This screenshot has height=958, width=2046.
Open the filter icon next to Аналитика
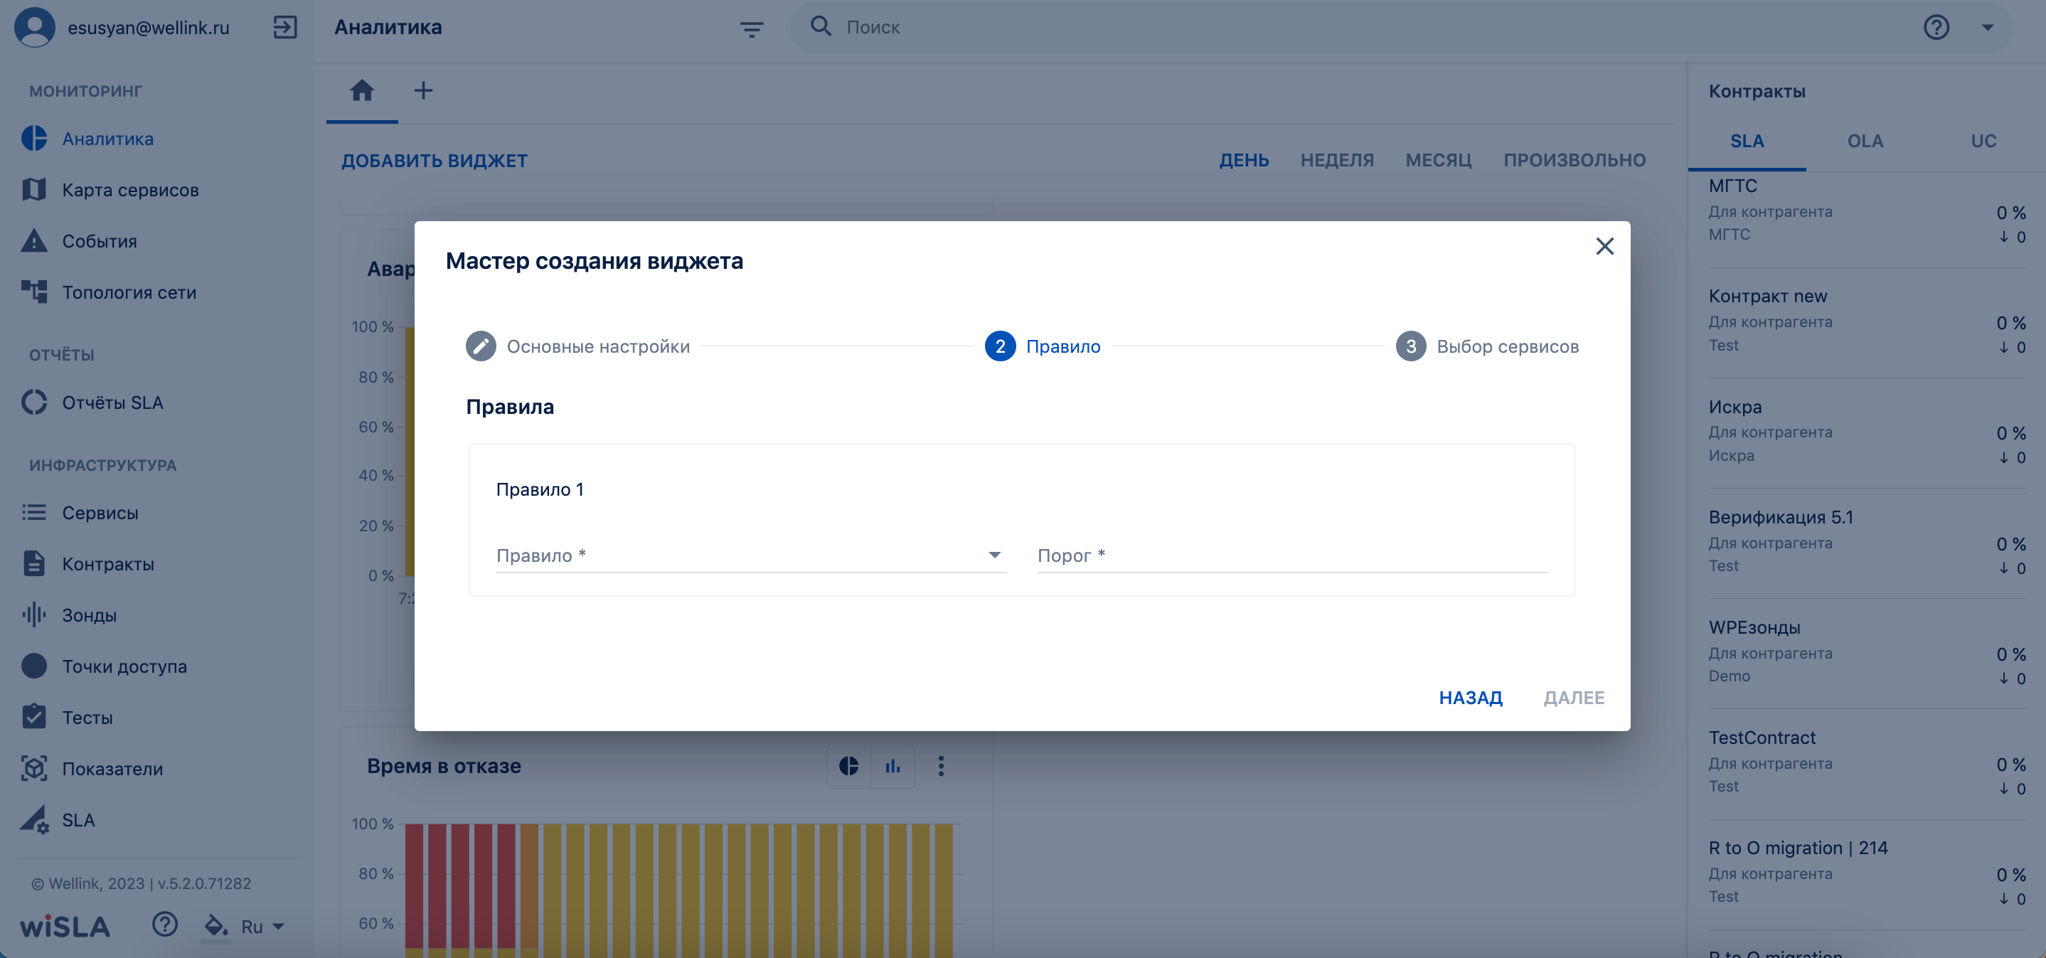[752, 29]
